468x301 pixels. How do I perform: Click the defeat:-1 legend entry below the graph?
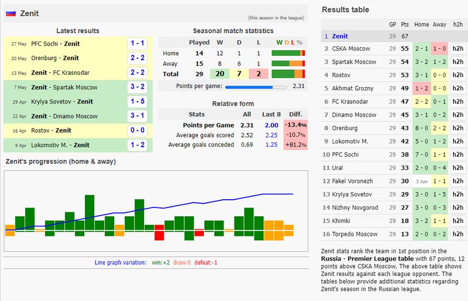pos(206,263)
